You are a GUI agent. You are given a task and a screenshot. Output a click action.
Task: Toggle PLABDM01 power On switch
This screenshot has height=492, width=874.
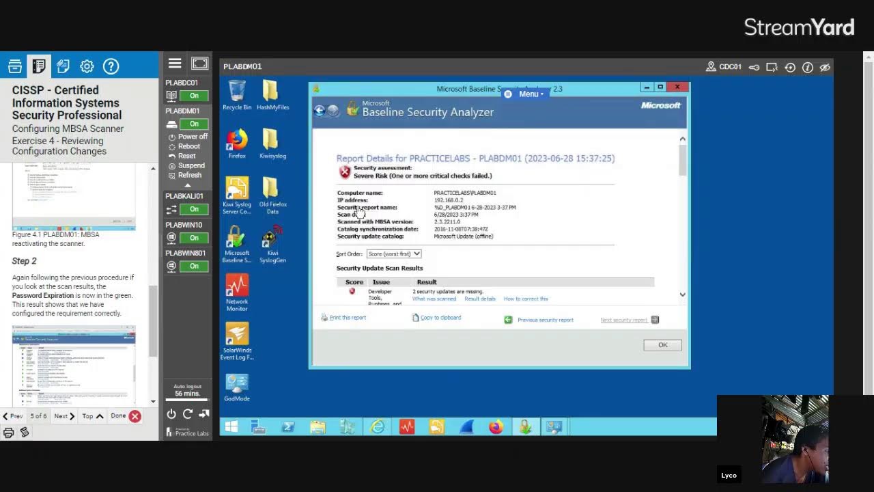195,124
